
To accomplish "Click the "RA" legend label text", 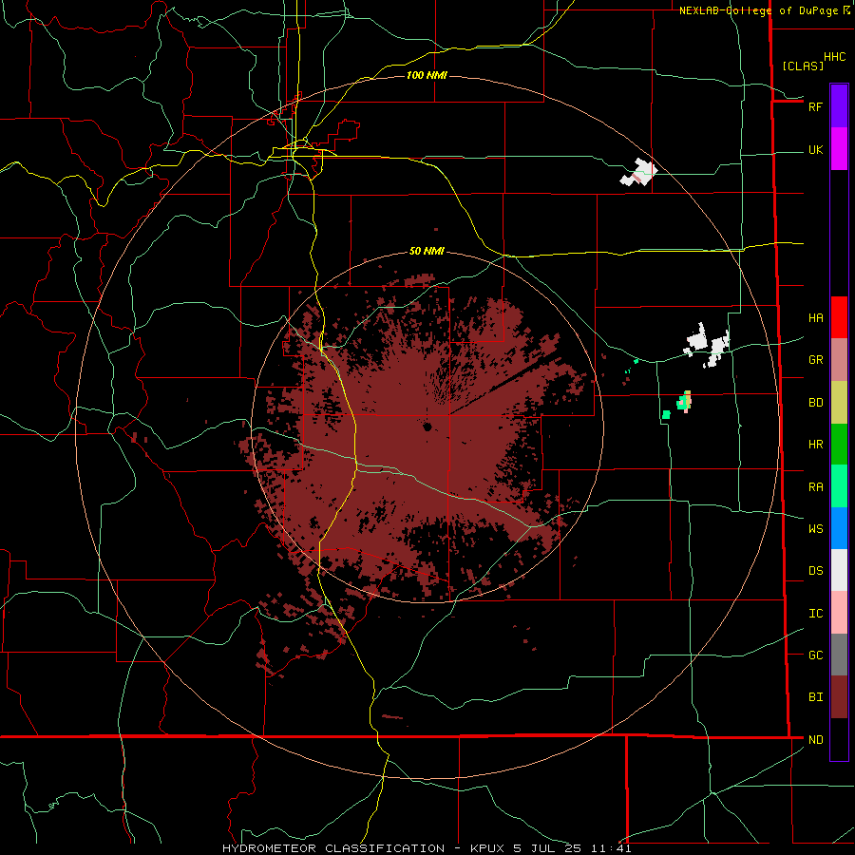I will tap(815, 487).
